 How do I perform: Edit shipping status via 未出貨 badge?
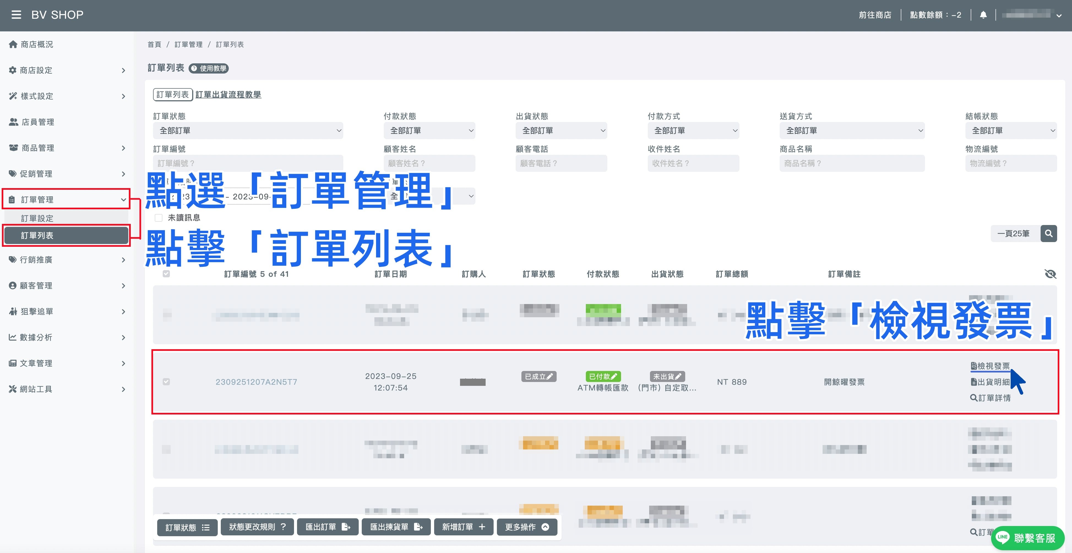(x=667, y=376)
